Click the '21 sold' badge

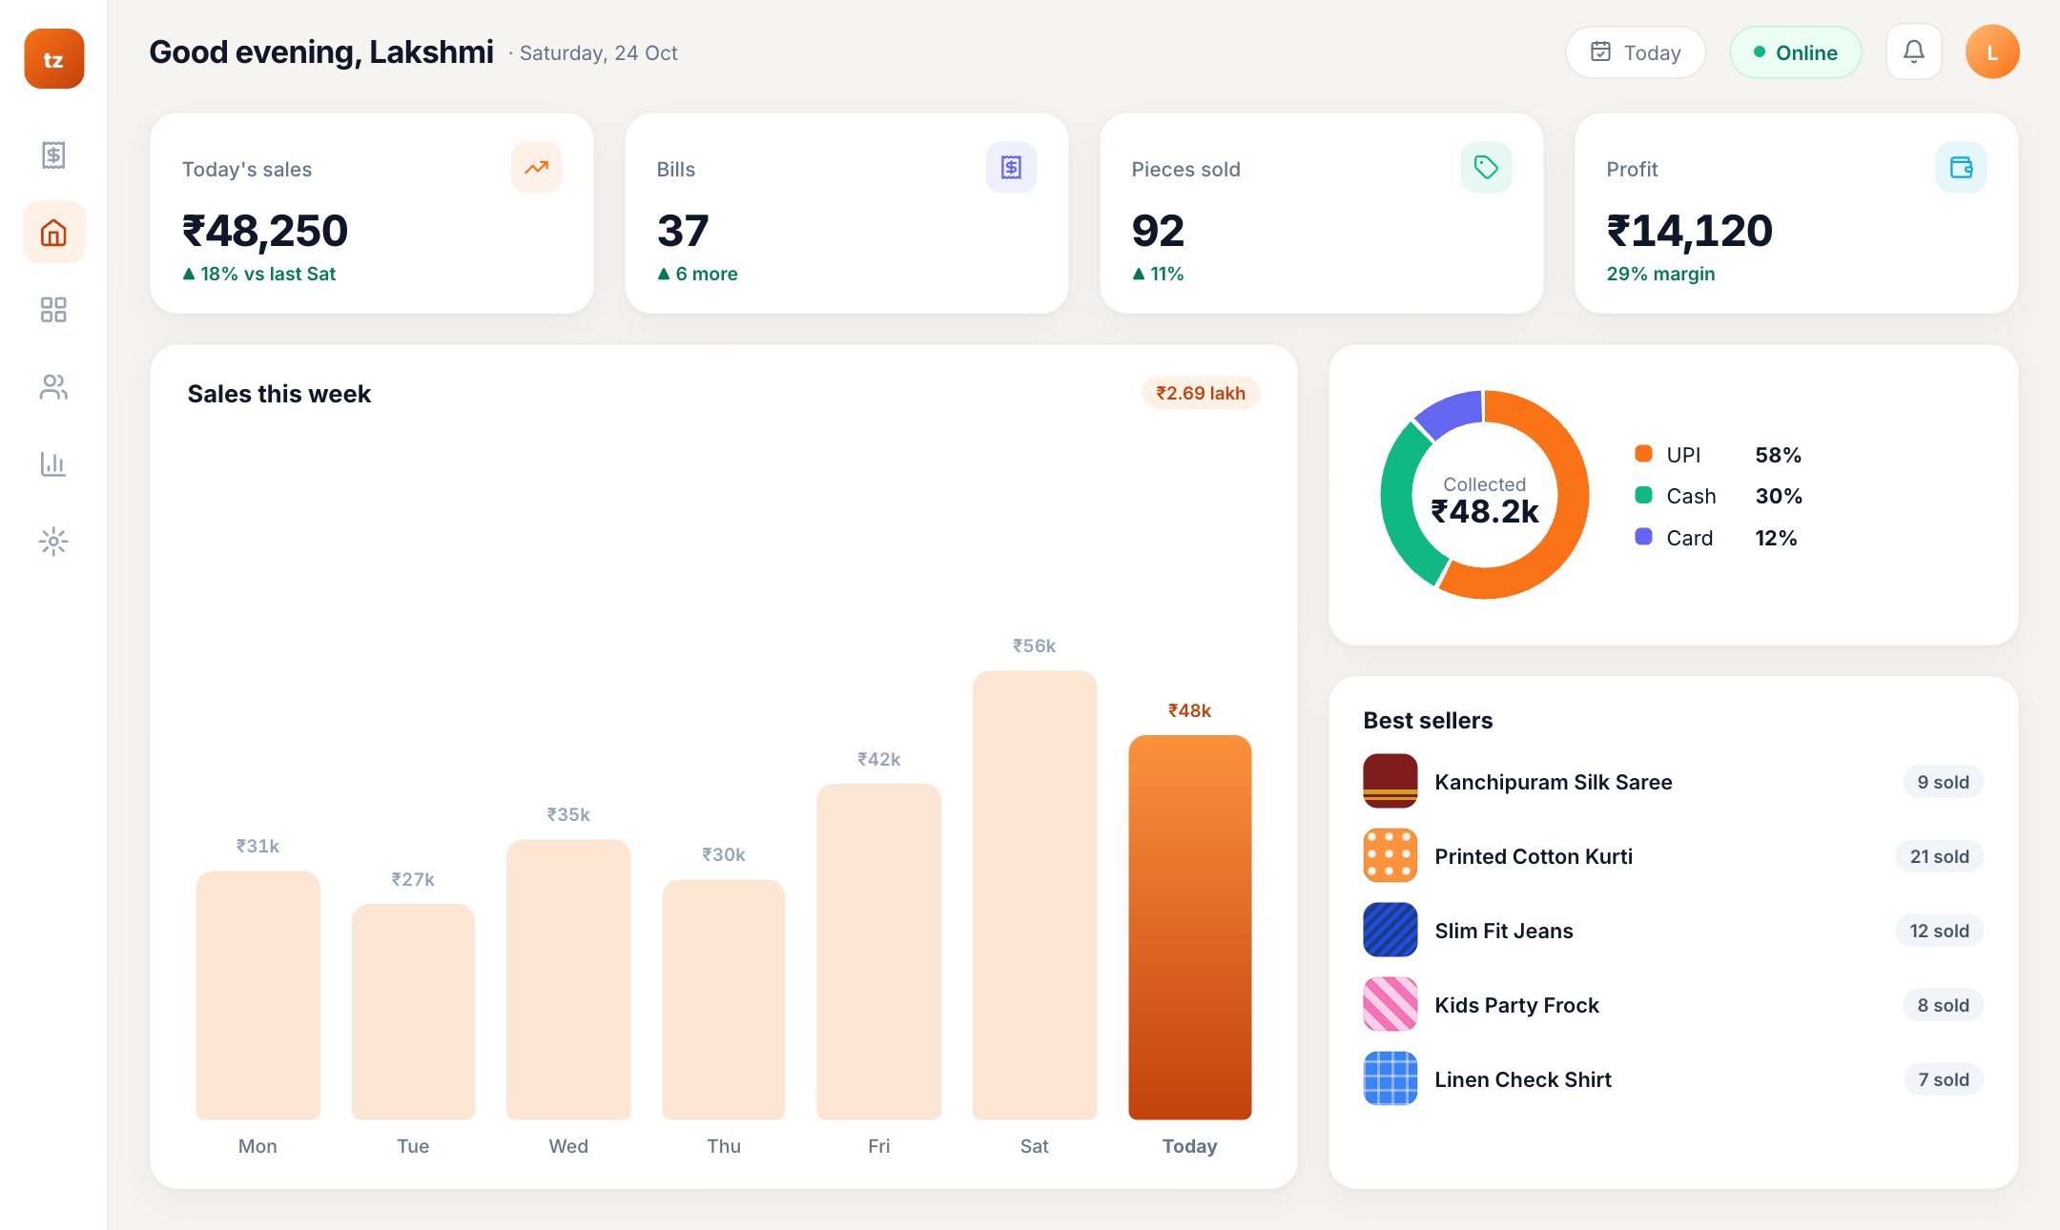pos(1939,856)
